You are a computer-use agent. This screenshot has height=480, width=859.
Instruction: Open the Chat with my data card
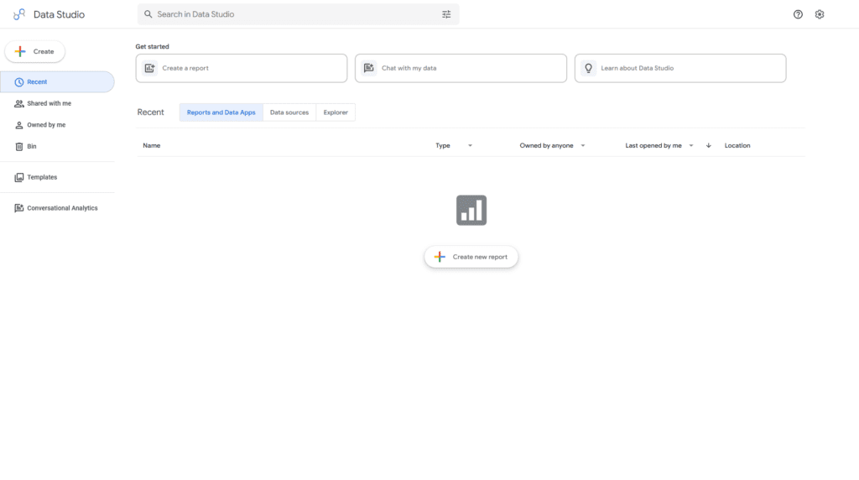pos(461,68)
